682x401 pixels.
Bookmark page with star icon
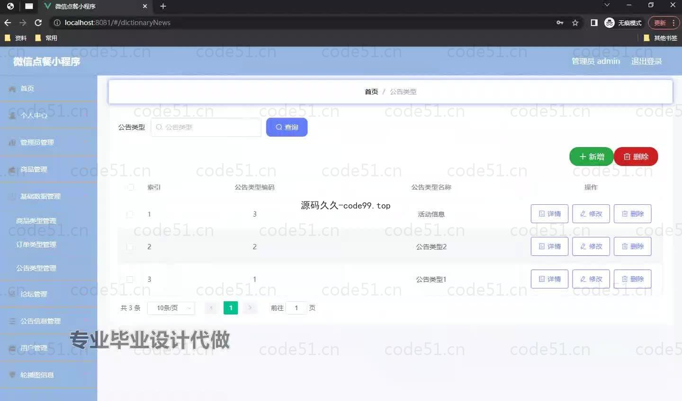tap(575, 23)
